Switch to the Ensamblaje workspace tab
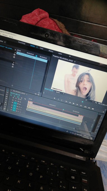This screenshot has width=107, height=191. point(22,43)
